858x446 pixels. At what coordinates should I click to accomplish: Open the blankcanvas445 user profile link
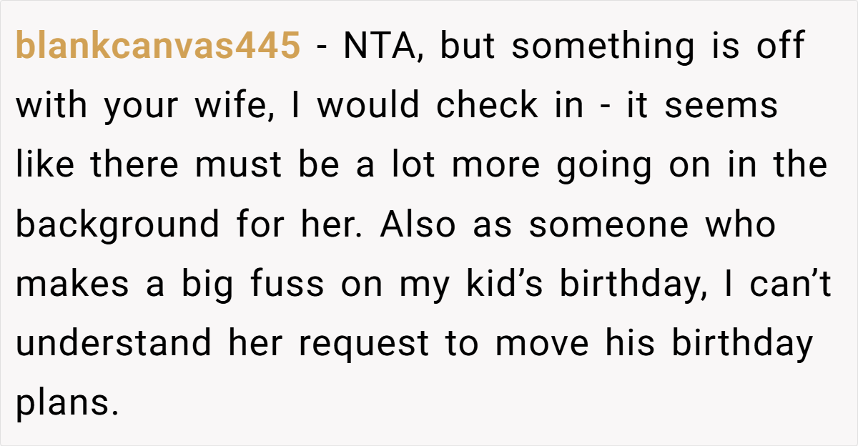157,47
